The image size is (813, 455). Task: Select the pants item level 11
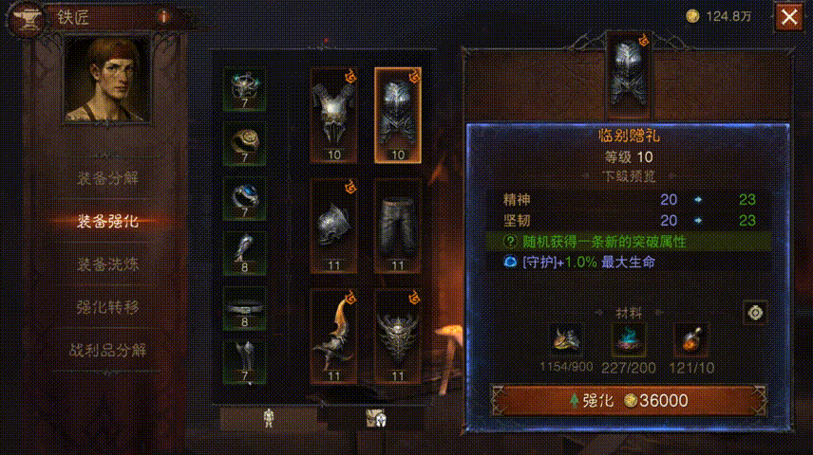point(398,226)
